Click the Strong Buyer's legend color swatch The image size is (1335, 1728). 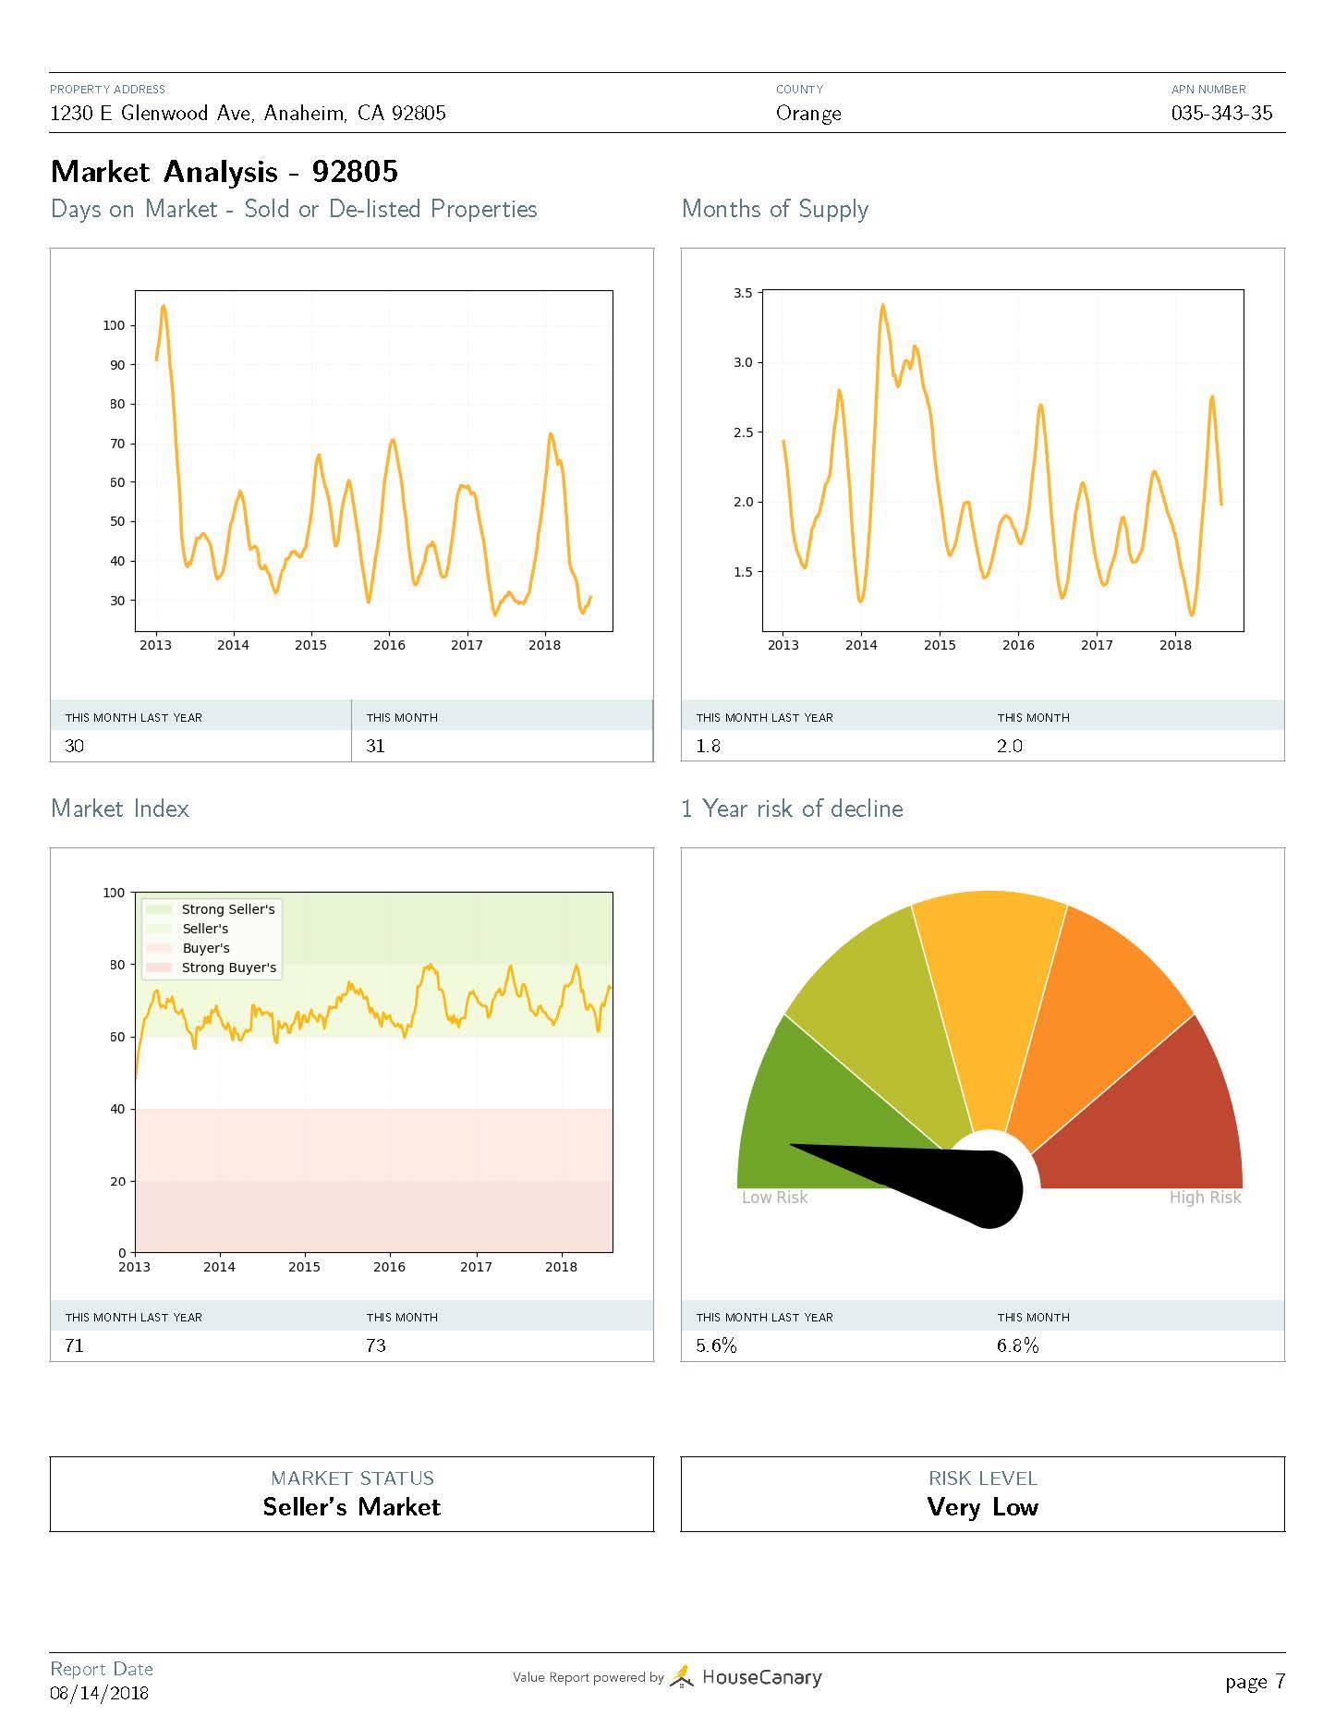point(159,967)
